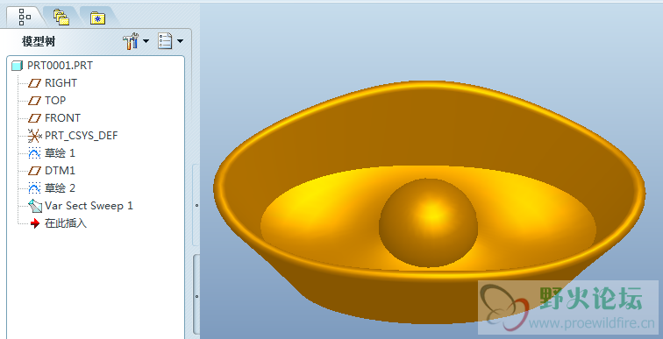Screen dimensions: 663x339
Task: Open the Favorites tab
Action: (97, 18)
